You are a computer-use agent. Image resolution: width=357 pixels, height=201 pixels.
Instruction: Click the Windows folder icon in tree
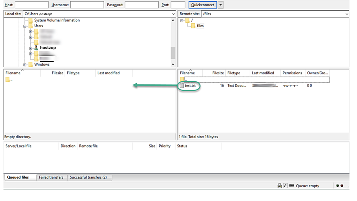click(31, 65)
